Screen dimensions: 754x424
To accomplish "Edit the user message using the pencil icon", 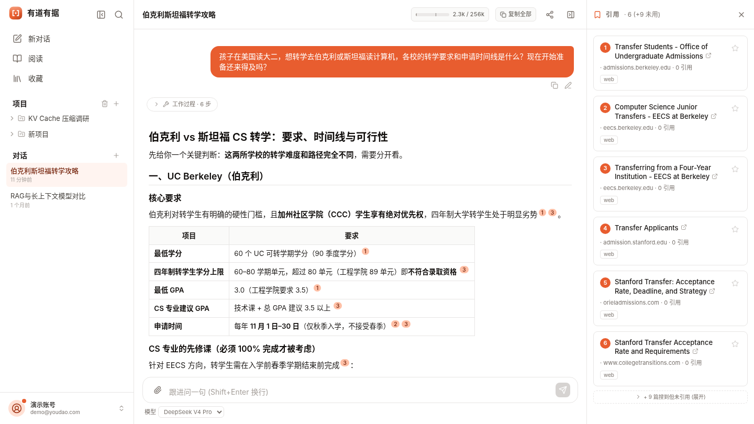I will coord(568,85).
